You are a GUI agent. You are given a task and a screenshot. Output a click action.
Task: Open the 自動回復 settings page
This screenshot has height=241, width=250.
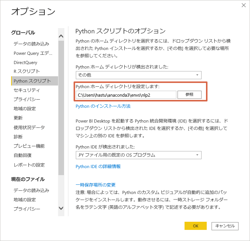tap(23, 155)
